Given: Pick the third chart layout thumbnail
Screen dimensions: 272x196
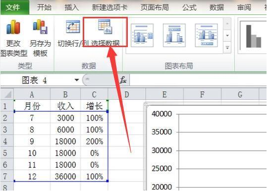Looking at the screenshot, I should click(206, 35).
